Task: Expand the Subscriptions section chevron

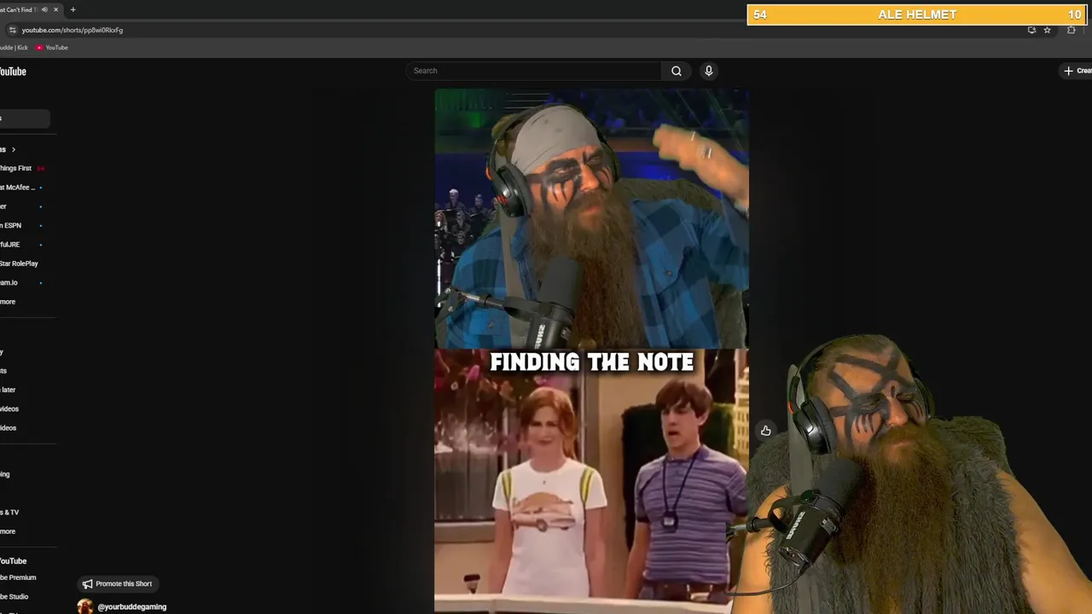Action: coord(13,149)
